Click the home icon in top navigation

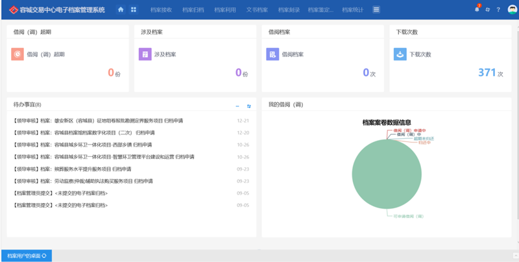[x=121, y=10]
